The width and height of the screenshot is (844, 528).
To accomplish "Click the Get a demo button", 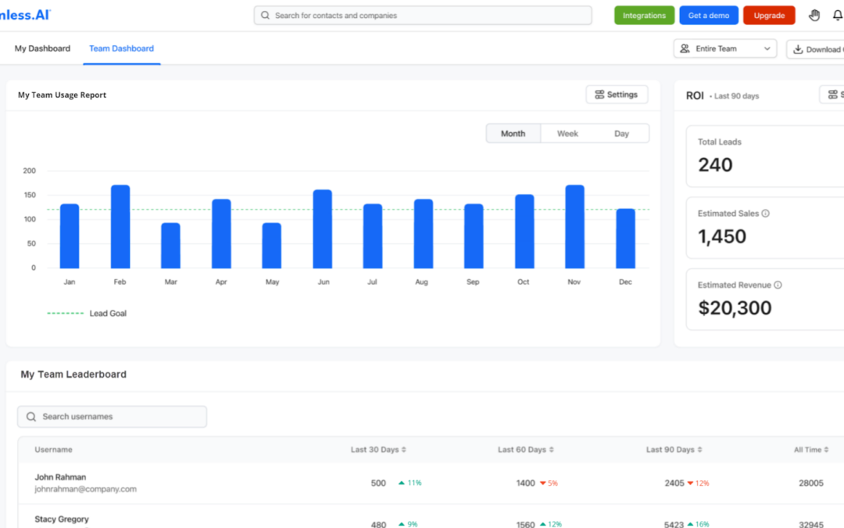I will pyautogui.click(x=708, y=15).
